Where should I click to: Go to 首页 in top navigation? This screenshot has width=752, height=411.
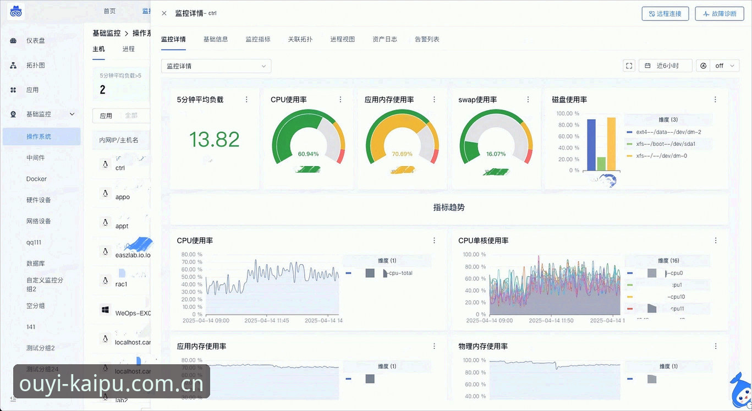[109, 11]
